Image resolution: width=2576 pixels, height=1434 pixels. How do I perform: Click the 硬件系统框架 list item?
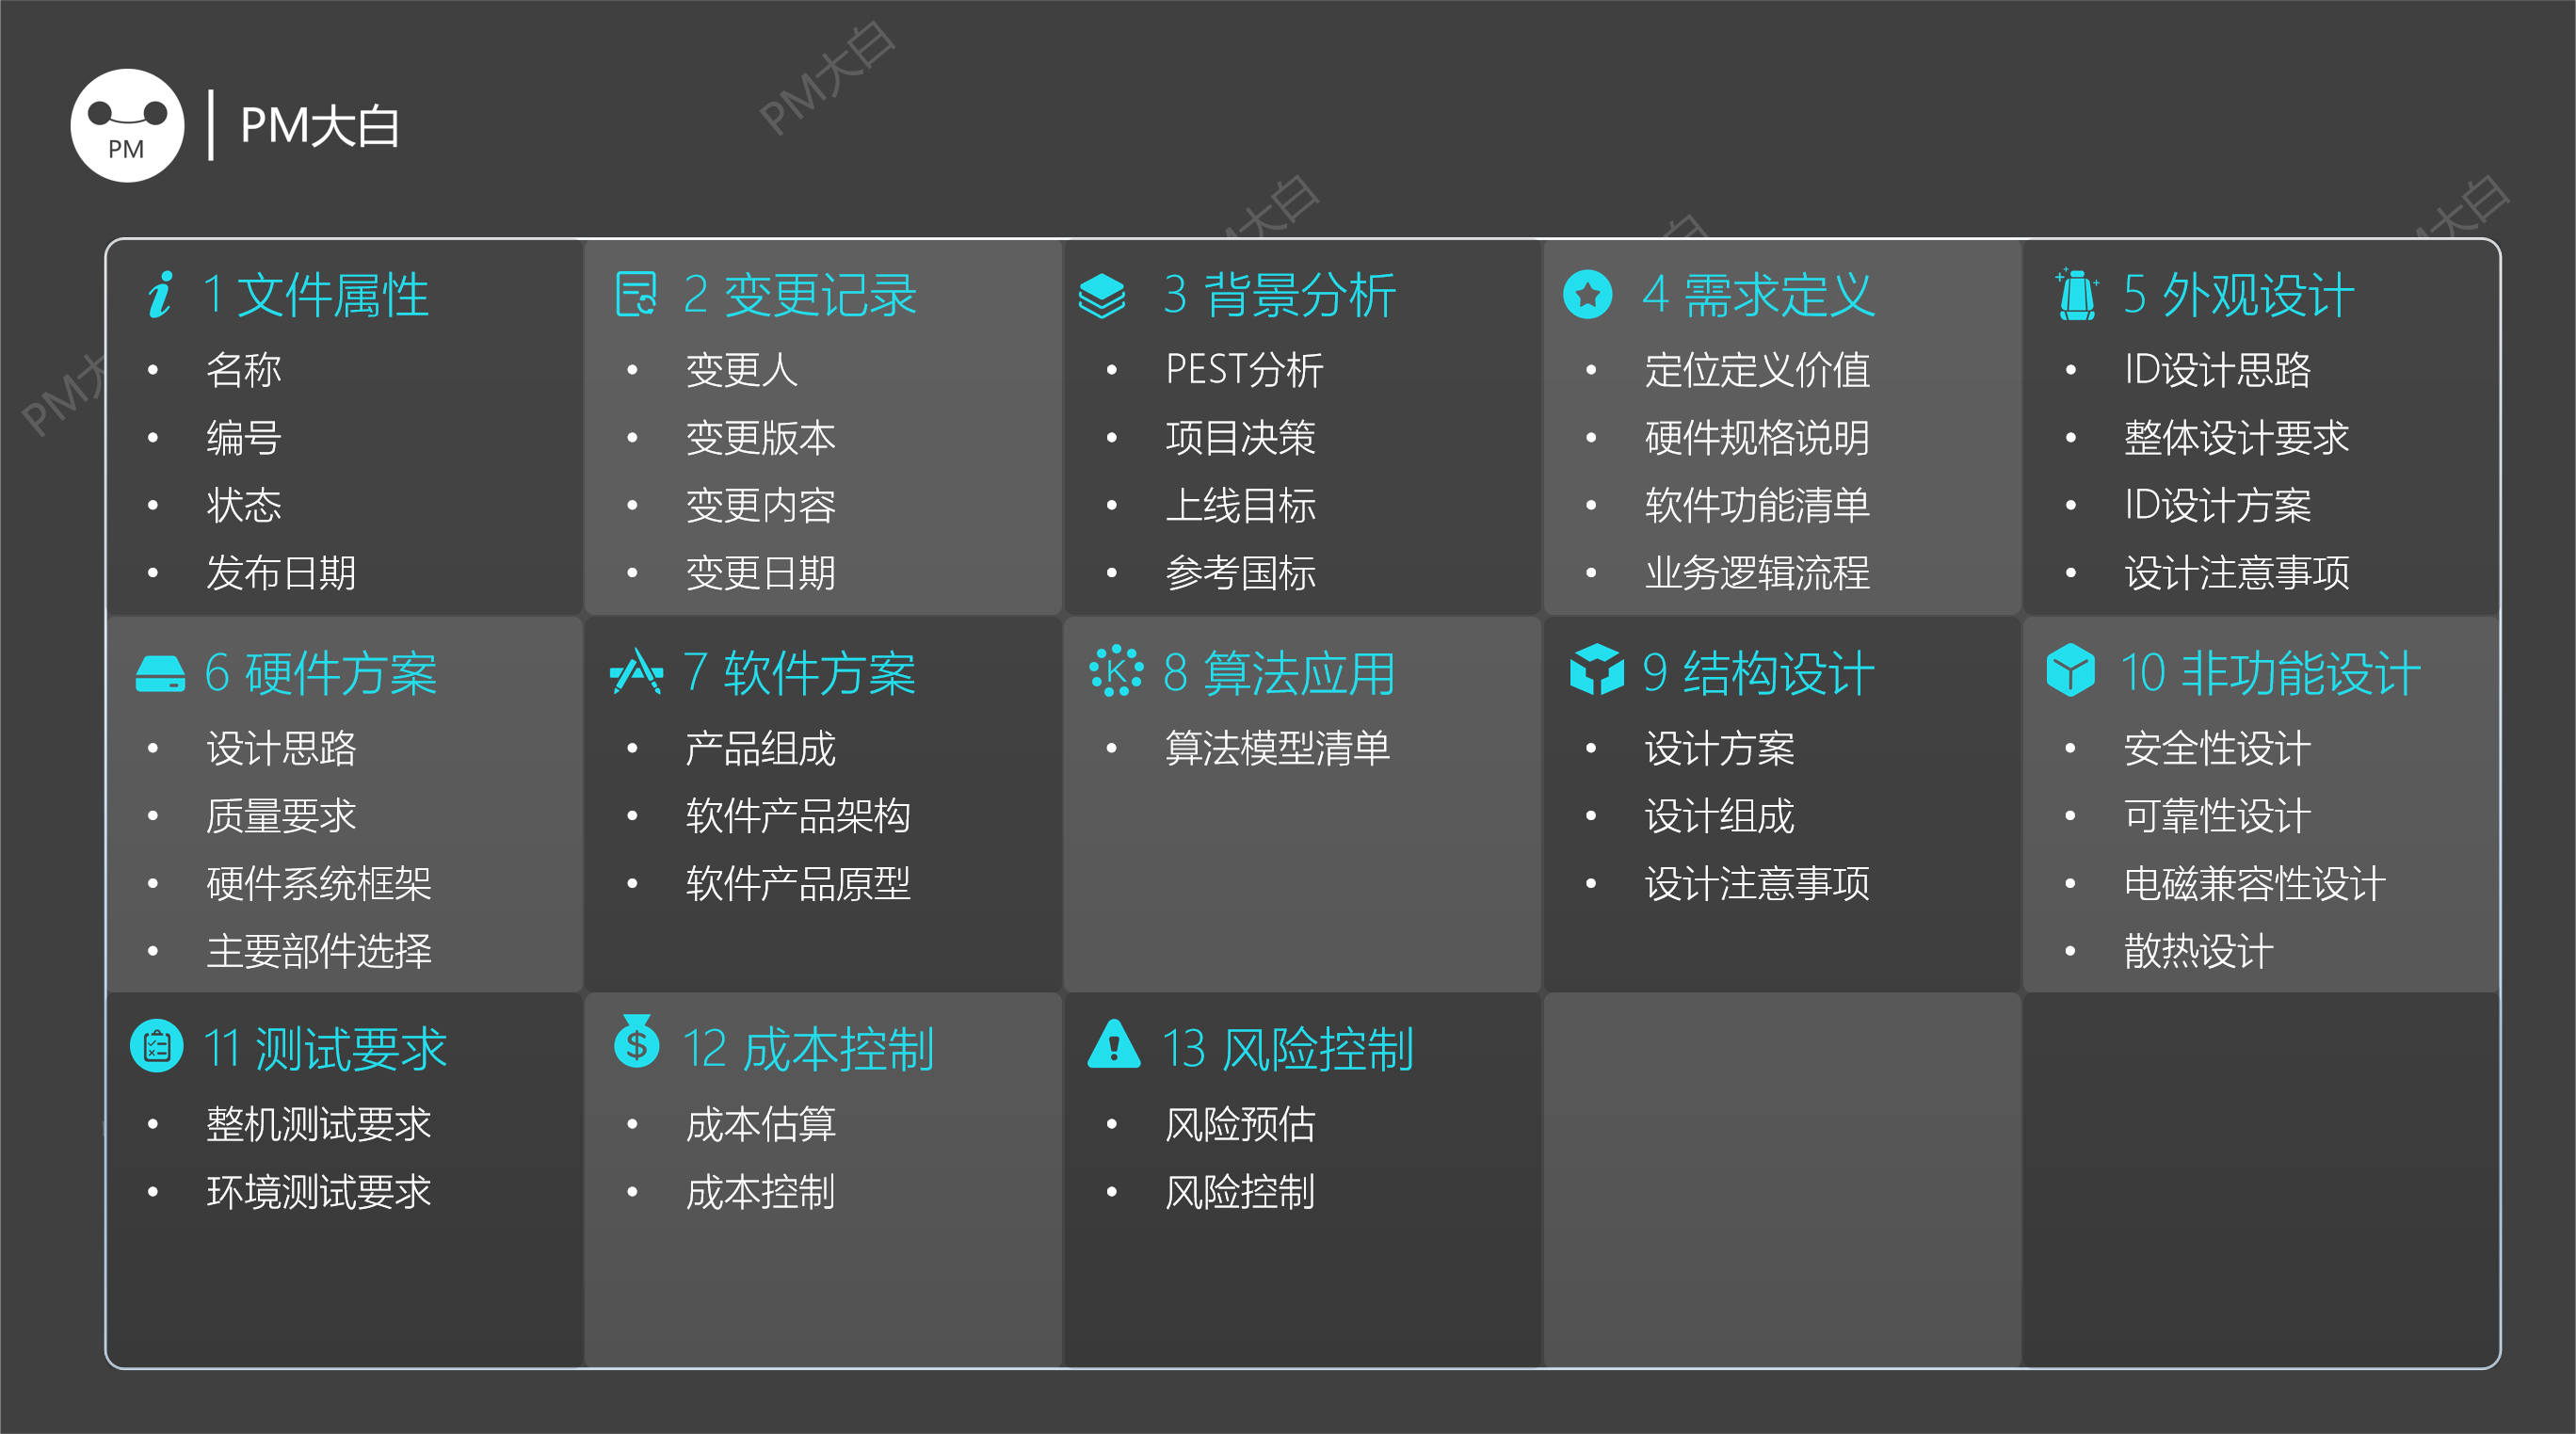click(x=319, y=884)
